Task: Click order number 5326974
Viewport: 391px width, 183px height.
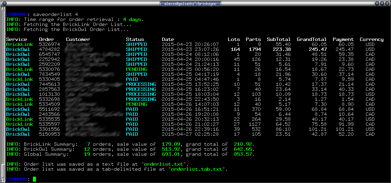Action: pos(49,44)
